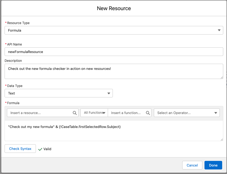Open the Resource Type dropdown showing Formula
This screenshot has width=227, height=174.
point(114,30)
